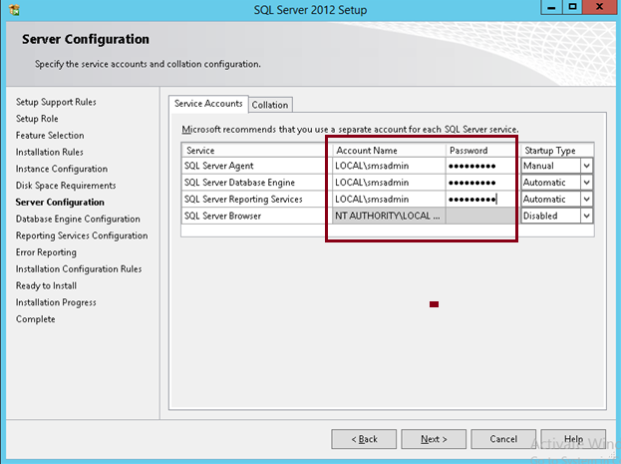Click the NT AUTHORITY\LOCAL account cell
The width and height of the screenshot is (621, 464).
point(389,216)
